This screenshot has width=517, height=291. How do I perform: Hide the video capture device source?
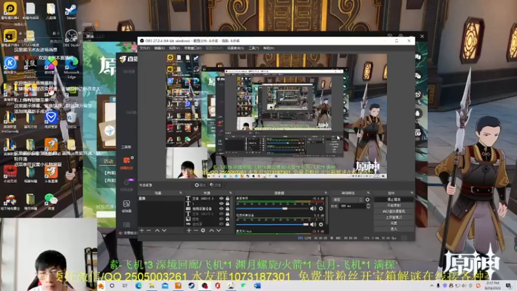221,209
